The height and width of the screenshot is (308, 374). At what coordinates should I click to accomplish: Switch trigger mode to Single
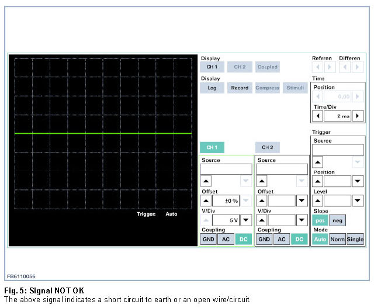(355, 240)
